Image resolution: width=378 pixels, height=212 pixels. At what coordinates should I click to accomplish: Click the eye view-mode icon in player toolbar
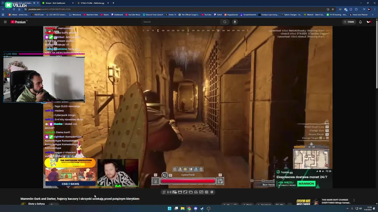175,192
